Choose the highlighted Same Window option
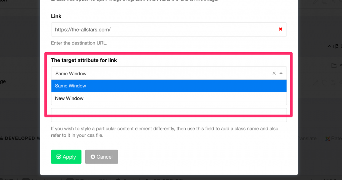 click(169, 86)
